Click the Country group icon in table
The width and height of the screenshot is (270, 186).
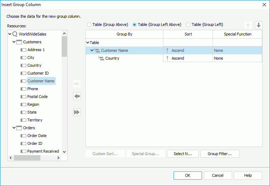(x=101, y=58)
